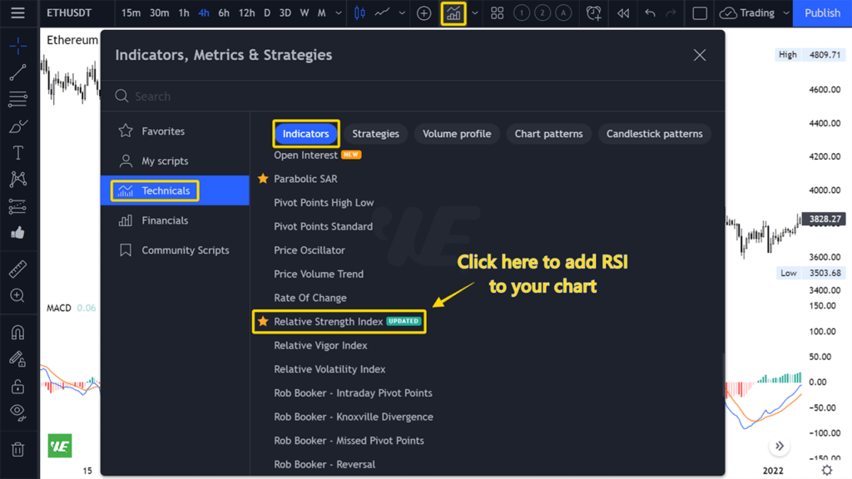Open the alert clock icon
The image size is (852, 479).
[593, 13]
